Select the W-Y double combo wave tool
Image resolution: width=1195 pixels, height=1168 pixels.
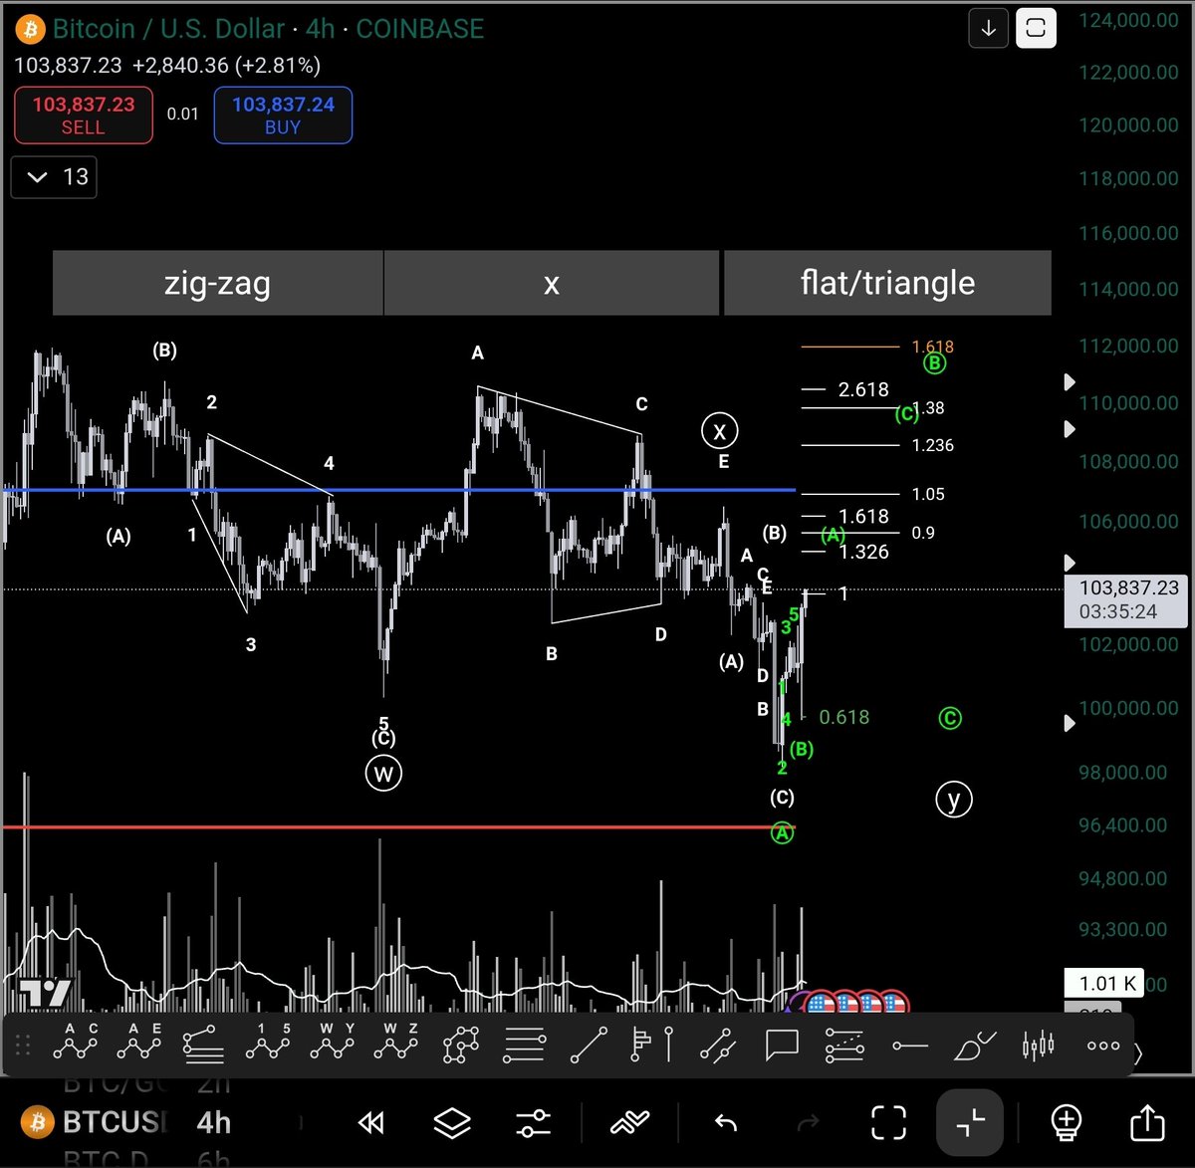click(x=333, y=1043)
